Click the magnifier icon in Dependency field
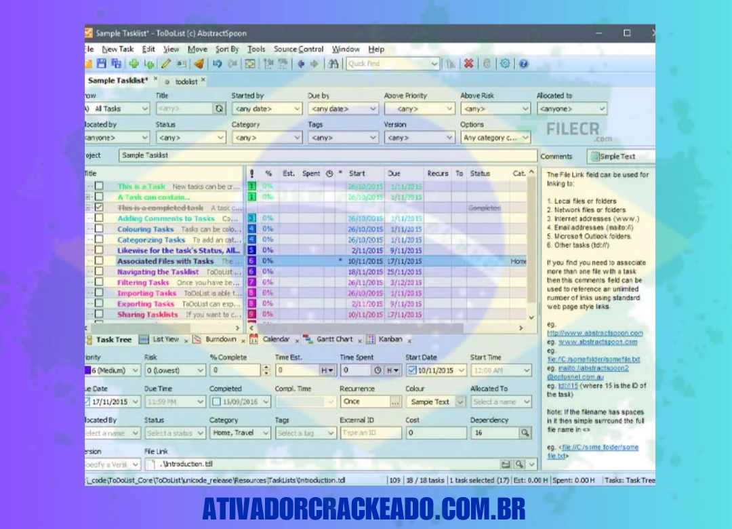Image resolution: width=732 pixels, height=529 pixels. pyautogui.click(x=525, y=433)
